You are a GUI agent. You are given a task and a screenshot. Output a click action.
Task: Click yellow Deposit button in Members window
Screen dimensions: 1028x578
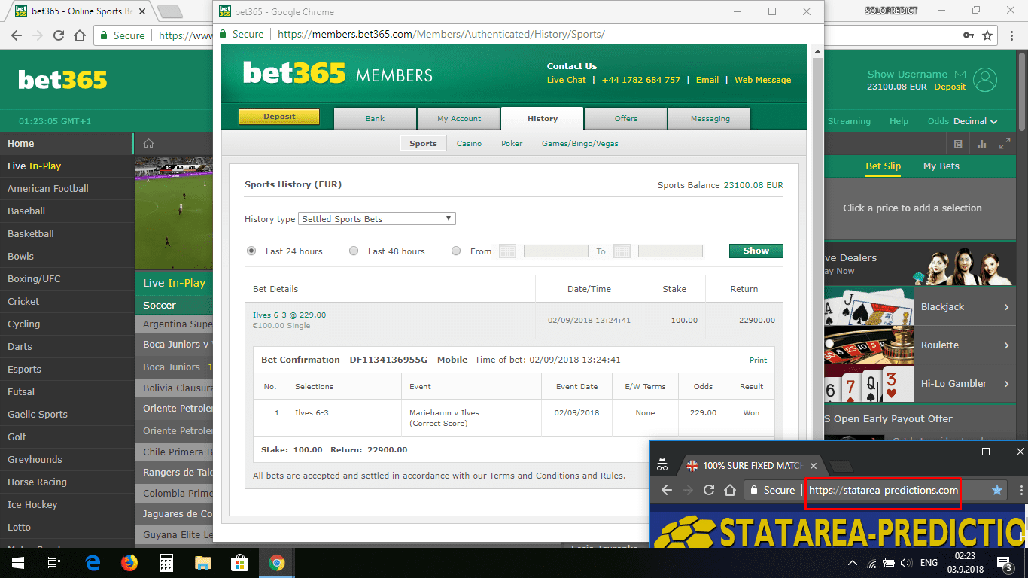point(279,117)
